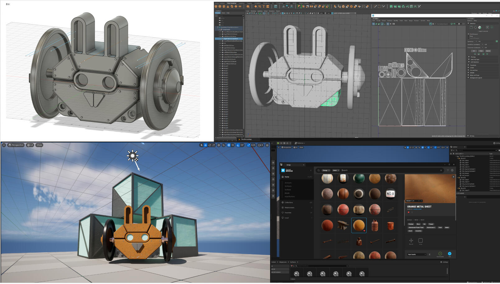Image resolution: width=500 pixels, height=284 pixels.
Task: Open the High Quality dropdown
Action: coord(417,254)
